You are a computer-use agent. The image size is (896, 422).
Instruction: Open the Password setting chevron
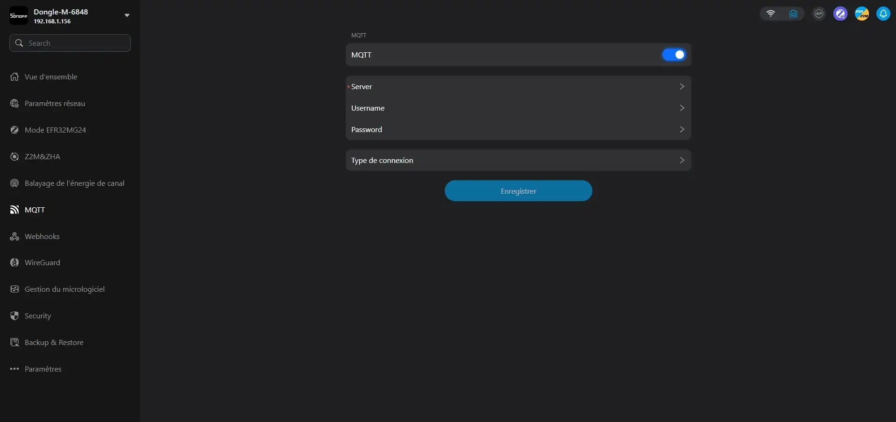(x=682, y=129)
